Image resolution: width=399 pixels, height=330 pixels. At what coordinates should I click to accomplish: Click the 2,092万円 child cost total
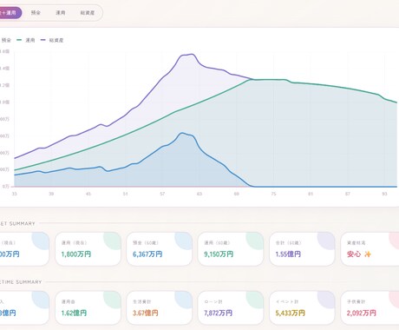[362, 313]
